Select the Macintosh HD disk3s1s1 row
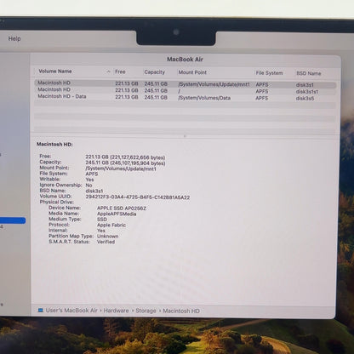 (186, 91)
